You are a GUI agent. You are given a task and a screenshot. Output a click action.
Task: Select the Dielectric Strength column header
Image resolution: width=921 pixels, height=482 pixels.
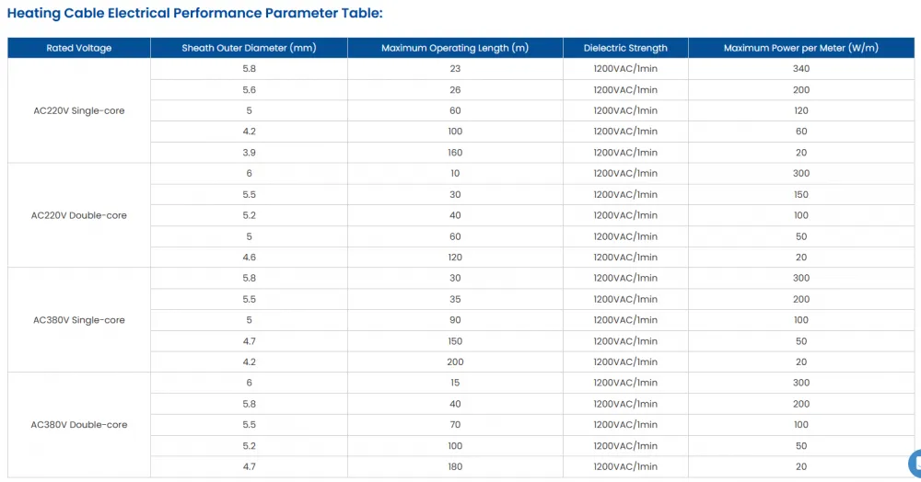(x=625, y=48)
